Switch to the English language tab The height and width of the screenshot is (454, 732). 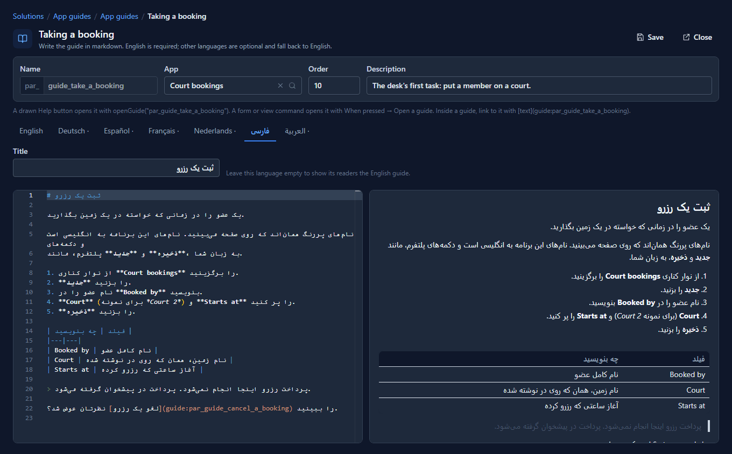[x=31, y=131]
